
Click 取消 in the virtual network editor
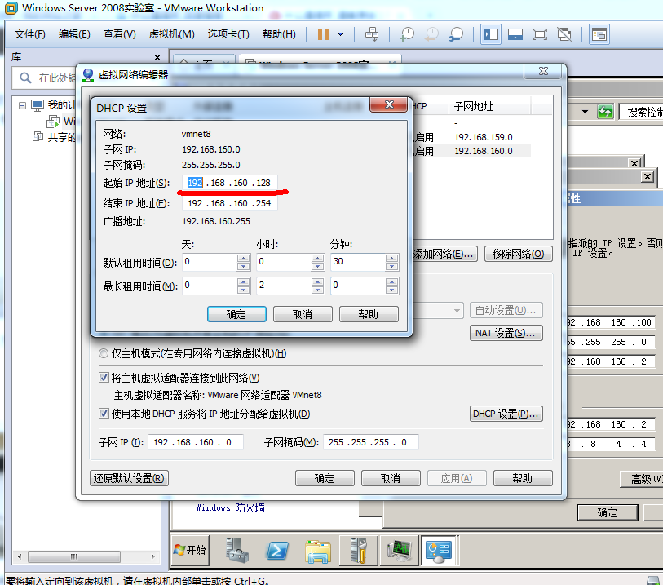[391, 478]
